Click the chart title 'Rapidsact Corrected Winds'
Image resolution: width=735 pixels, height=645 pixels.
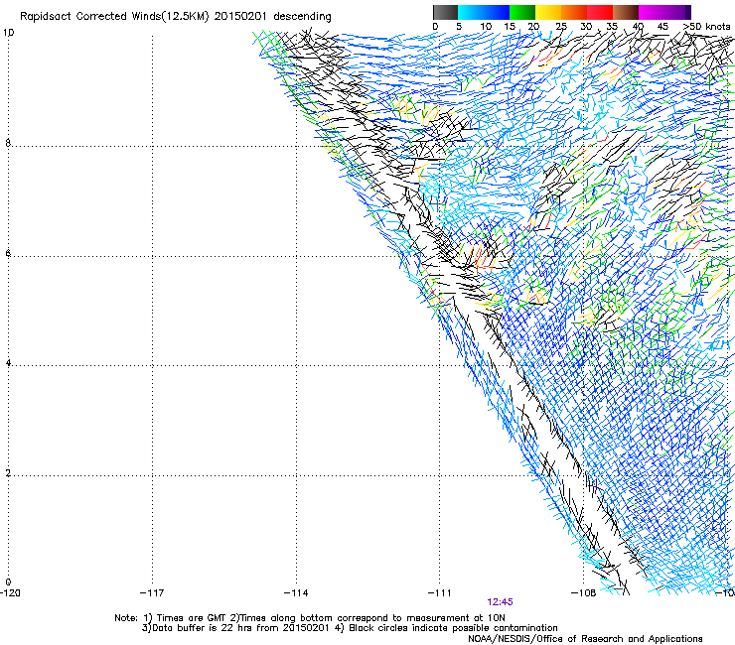(90, 17)
